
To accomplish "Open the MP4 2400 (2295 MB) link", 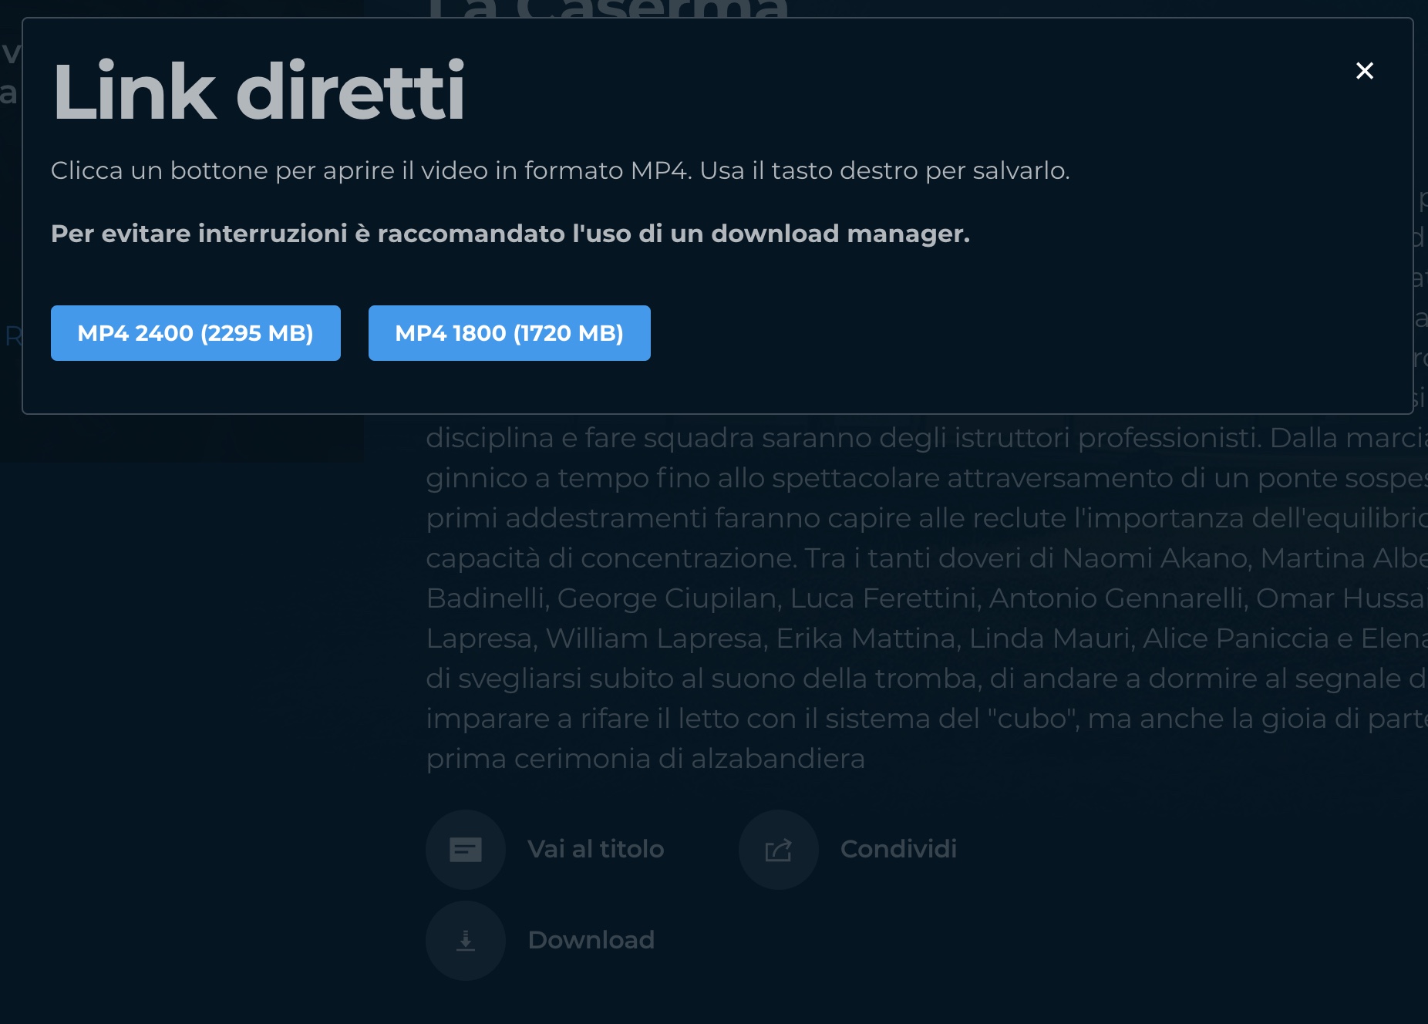I will tap(196, 333).
